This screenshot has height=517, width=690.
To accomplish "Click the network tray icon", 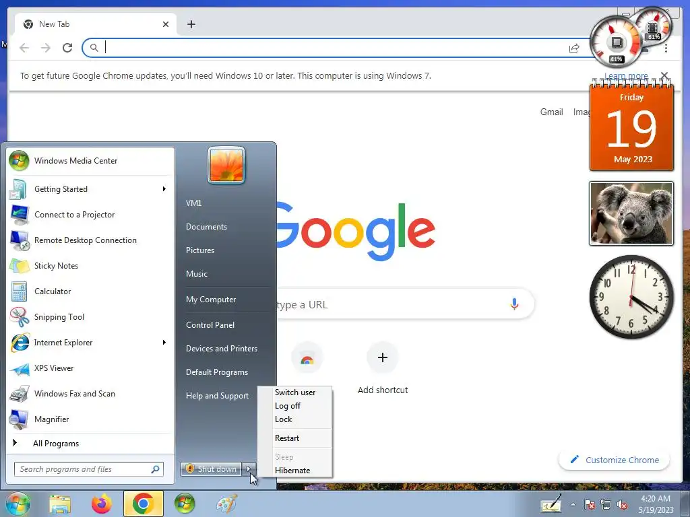I will [x=606, y=505].
